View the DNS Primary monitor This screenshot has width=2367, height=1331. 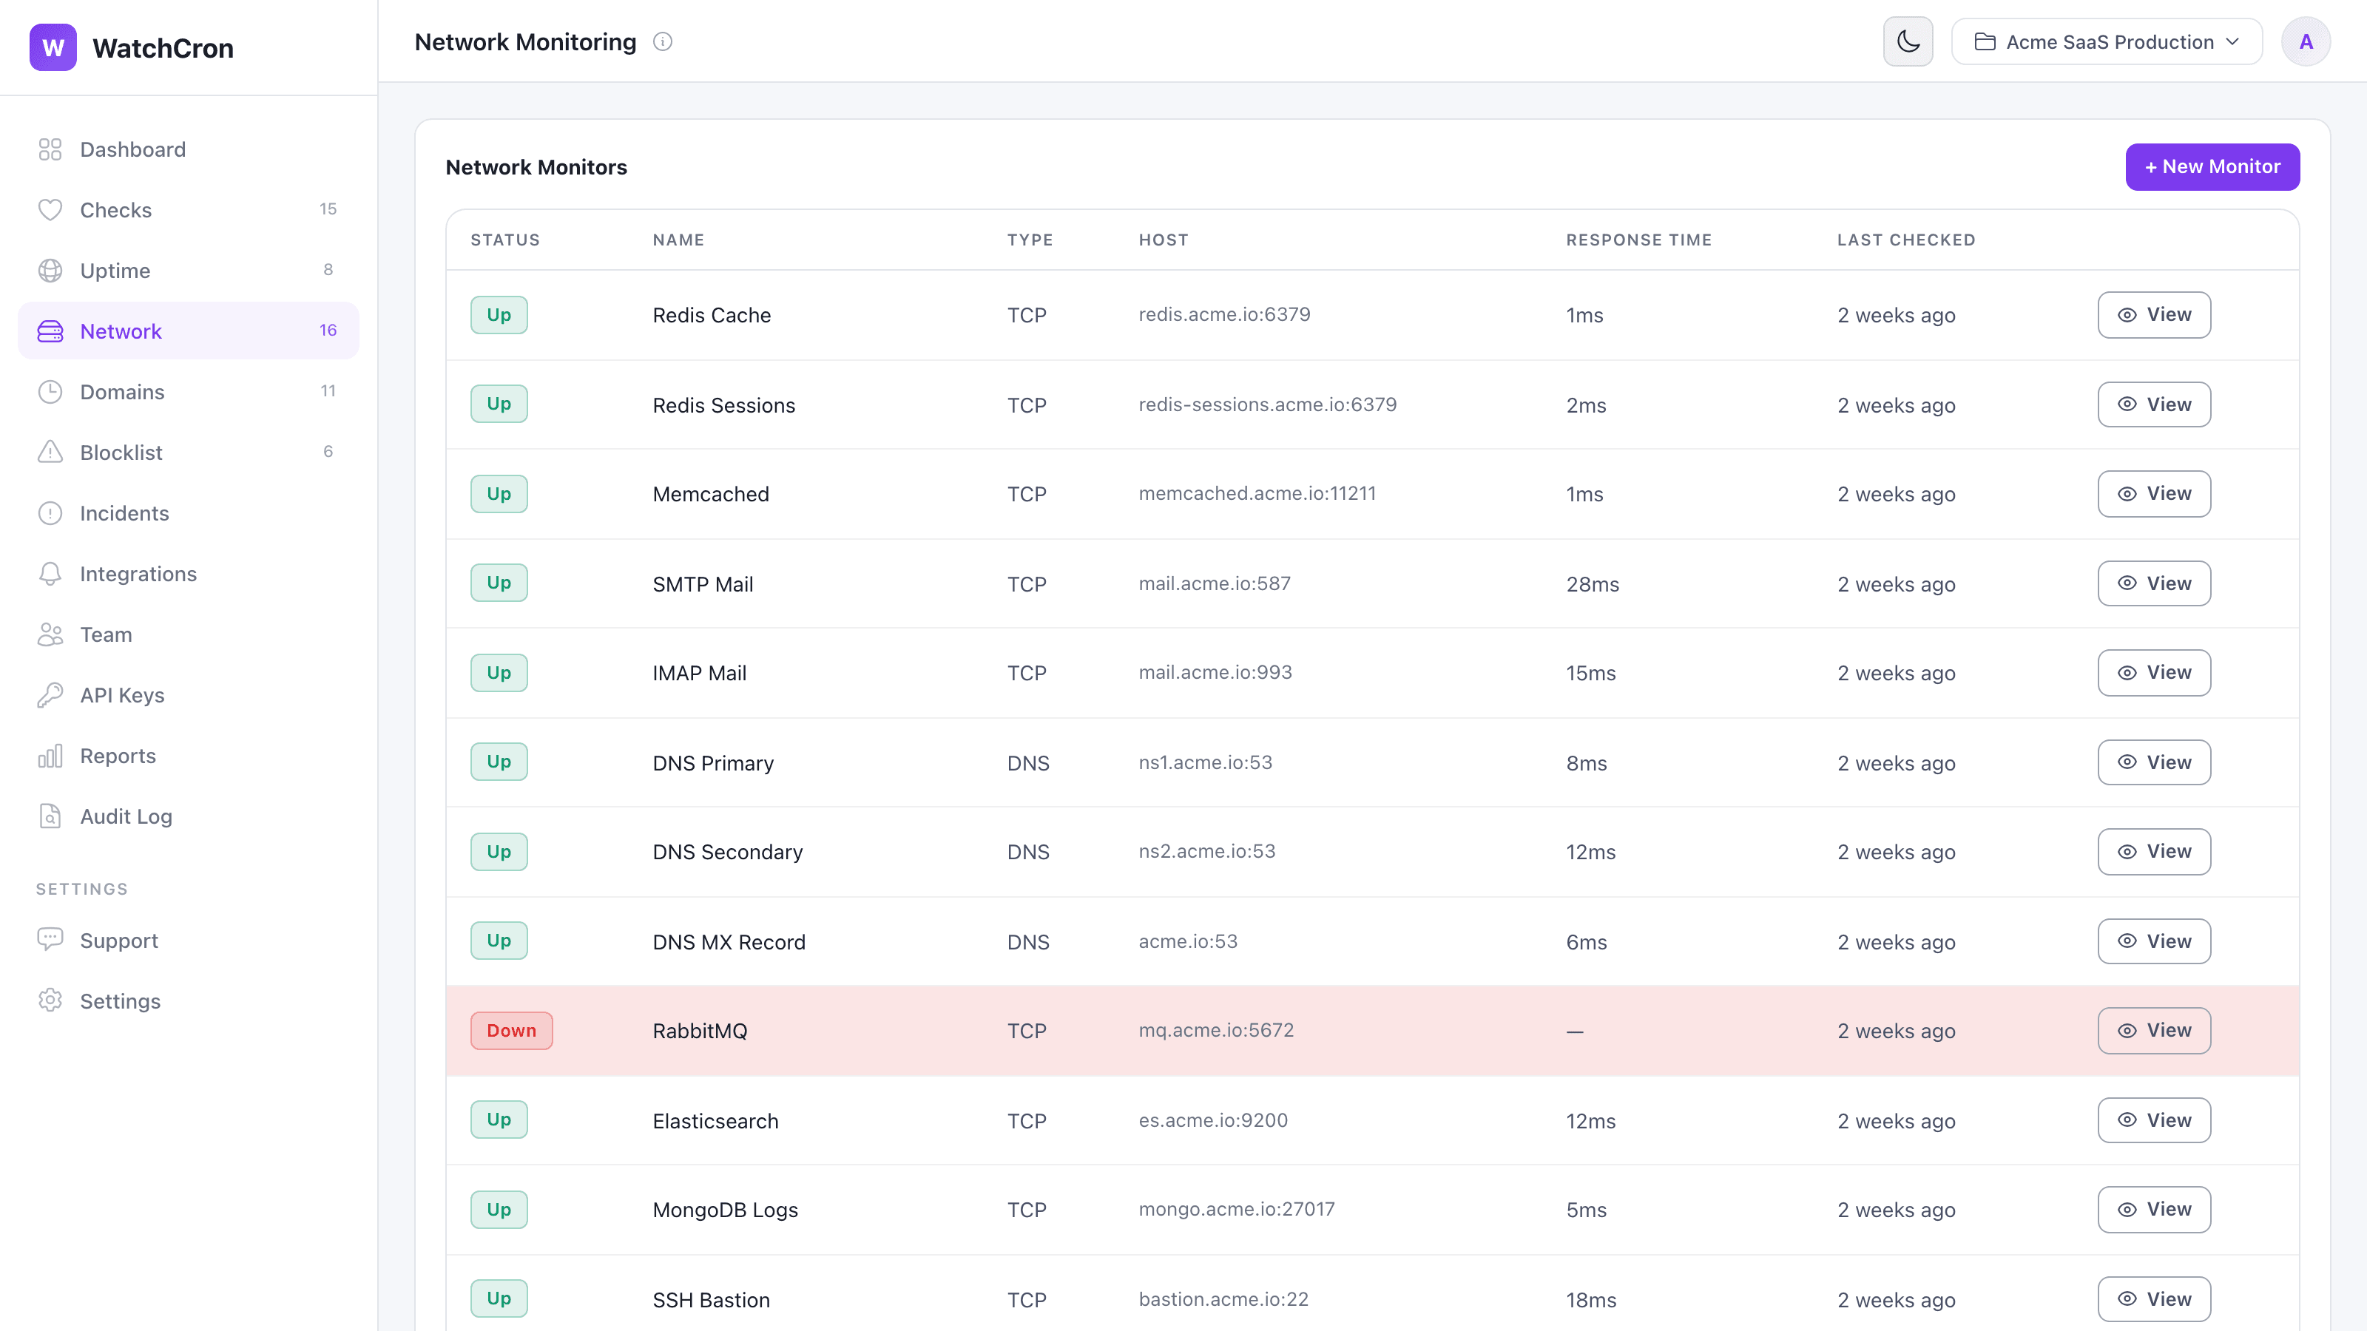2154,762
